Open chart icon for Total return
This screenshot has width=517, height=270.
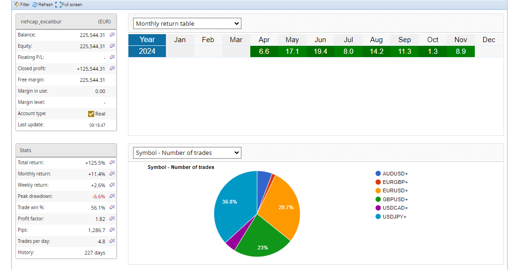(x=112, y=162)
